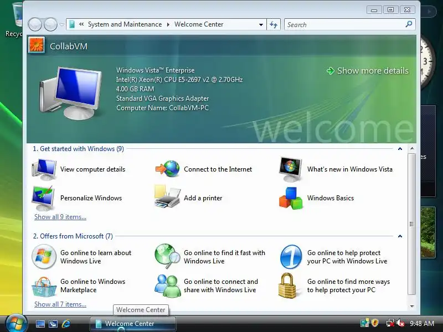Click the Sidebar clock gadget
The image size is (443, 332).
[x=426, y=62]
